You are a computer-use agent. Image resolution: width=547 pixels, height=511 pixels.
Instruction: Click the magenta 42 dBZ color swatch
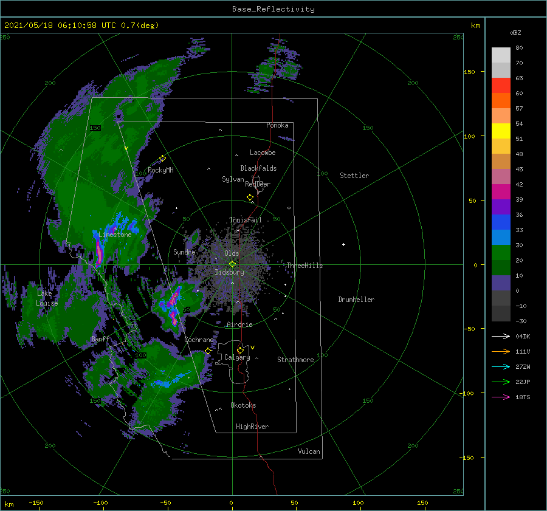click(501, 192)
